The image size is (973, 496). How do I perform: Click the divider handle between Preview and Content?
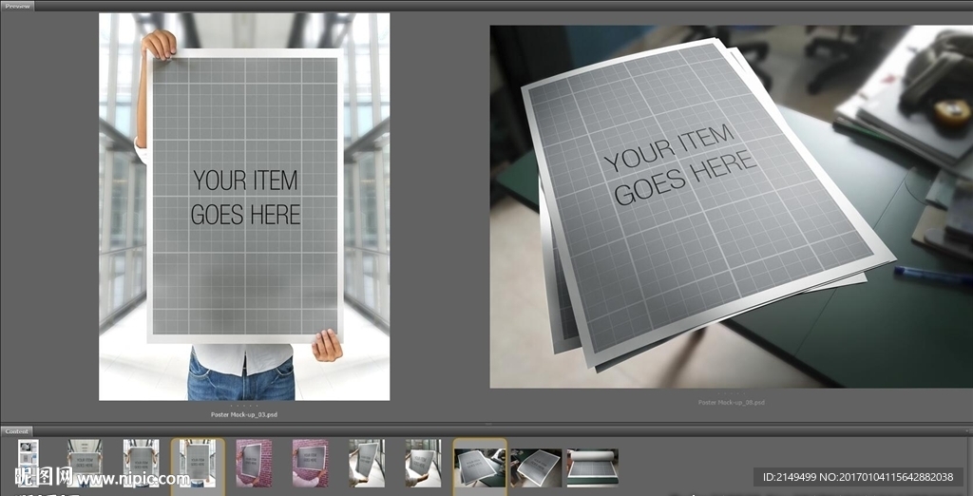click(x=486, y=423)
